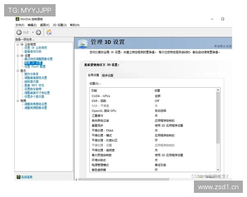Select the CUDA - GPUs settings row
Viewport: 247px width, 197px height.
pos(153,96)
